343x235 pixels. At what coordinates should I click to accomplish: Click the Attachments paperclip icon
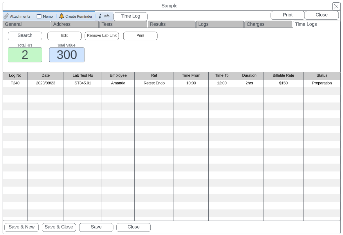[6, 16]
